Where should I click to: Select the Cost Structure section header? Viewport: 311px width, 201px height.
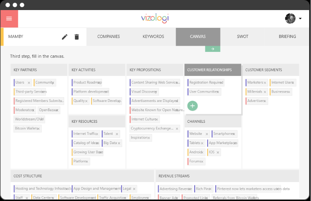pyautogui.click(x=82, y=176)
